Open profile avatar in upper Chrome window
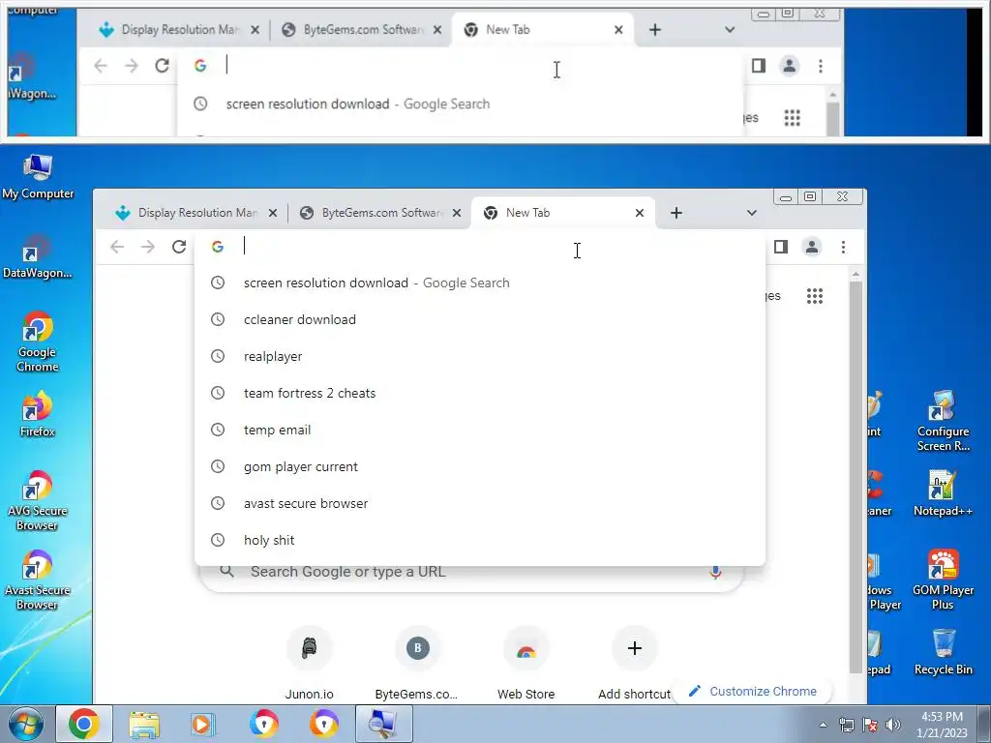 (790, 66)
